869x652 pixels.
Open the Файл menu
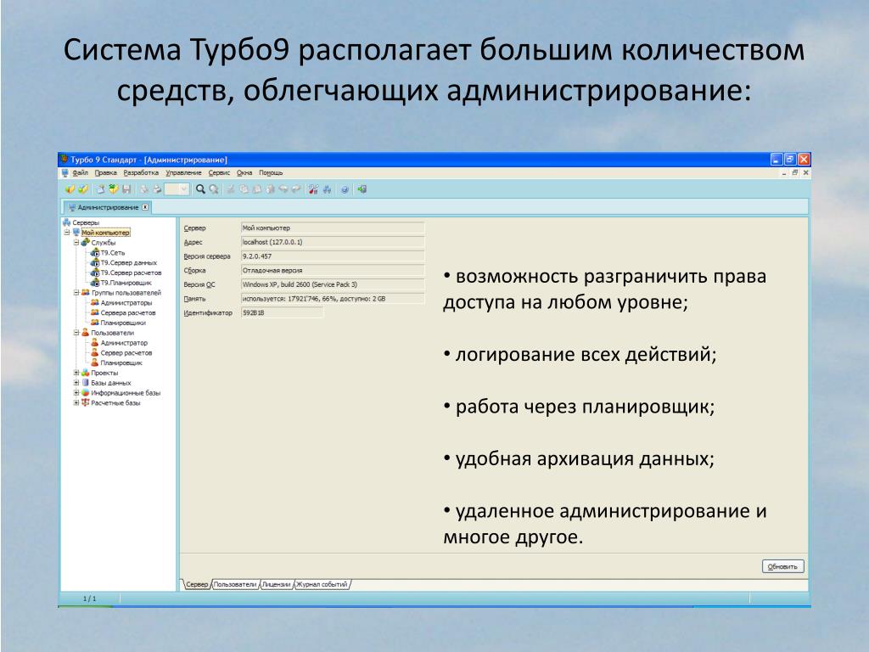point(80,173)
